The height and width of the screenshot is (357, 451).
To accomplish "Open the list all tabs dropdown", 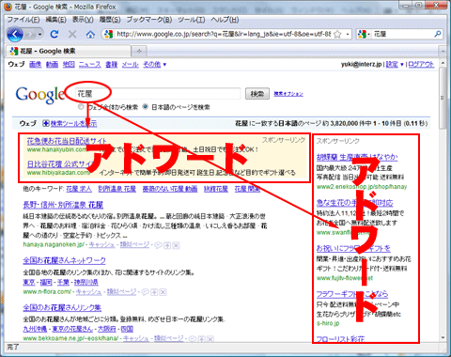I will click(443, 51).
